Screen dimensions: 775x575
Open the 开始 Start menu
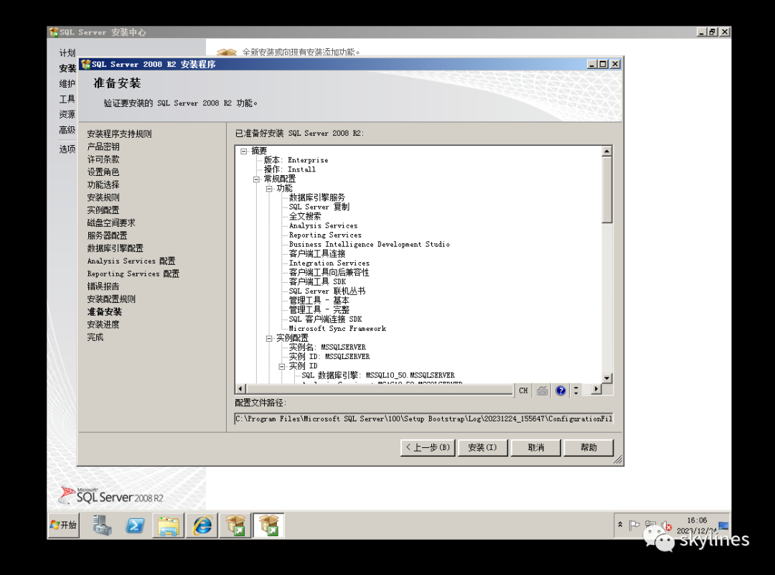tap(64, 525)
